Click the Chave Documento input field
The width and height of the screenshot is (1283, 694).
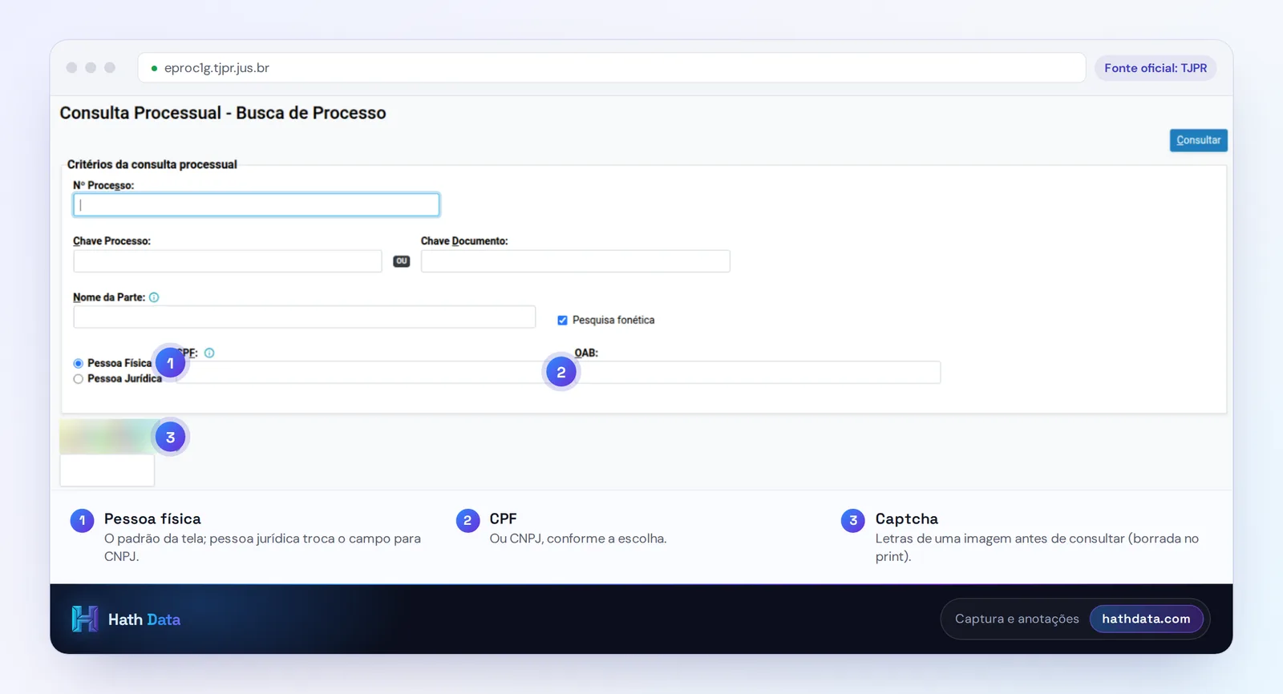576,261
